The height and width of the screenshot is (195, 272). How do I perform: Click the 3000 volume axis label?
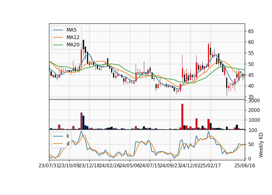point(254,101)
